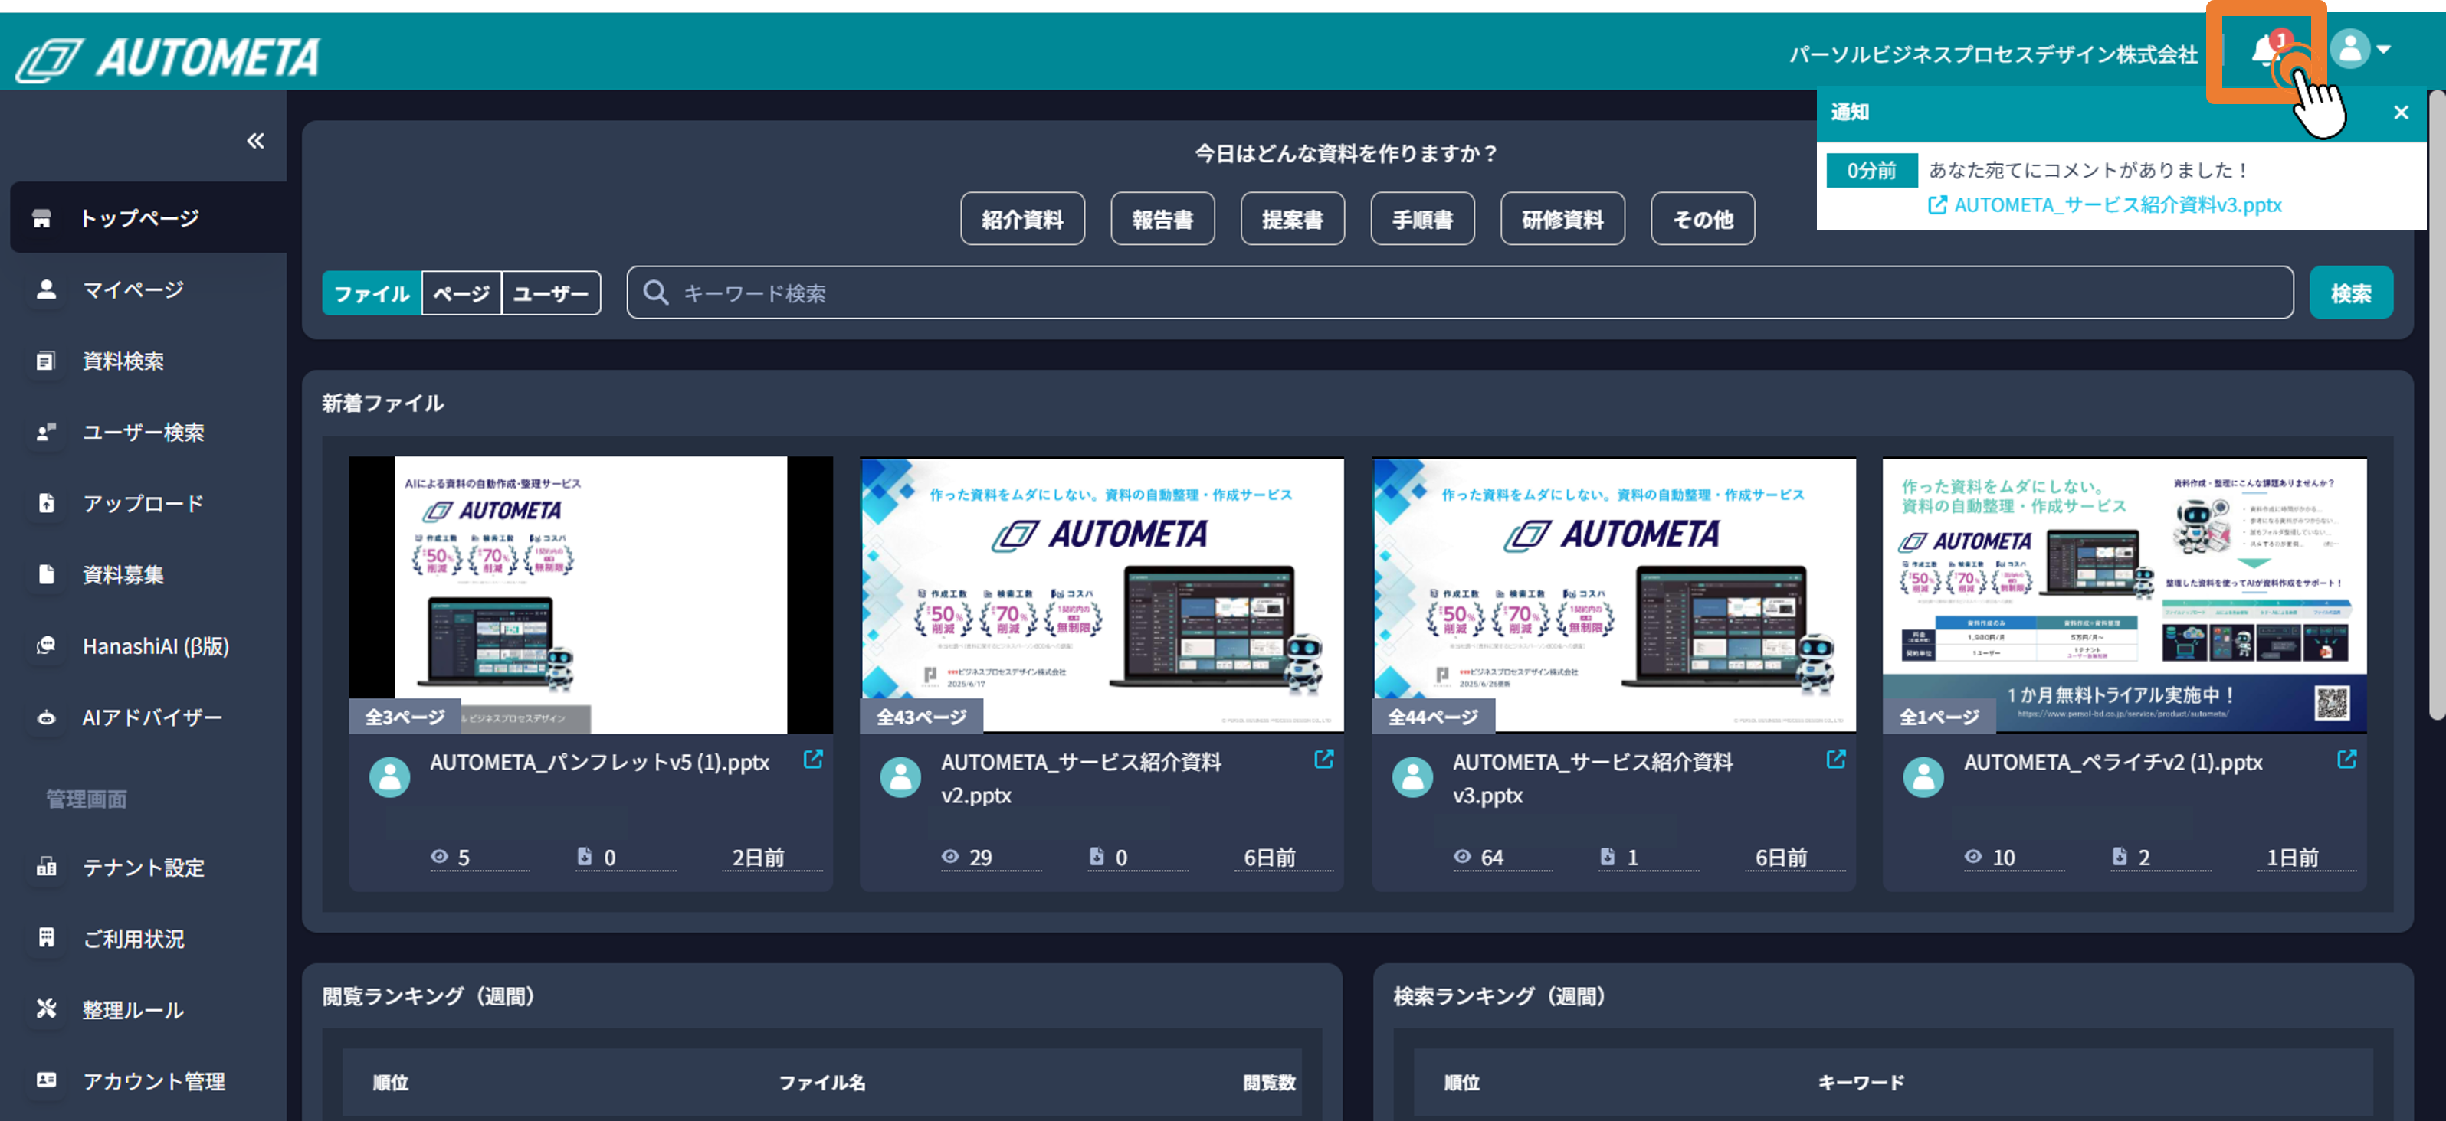The height and width of the screenshot is (1121, 2446).
Task: Switch search scope to ページ
Action: (x=461, y=293)
